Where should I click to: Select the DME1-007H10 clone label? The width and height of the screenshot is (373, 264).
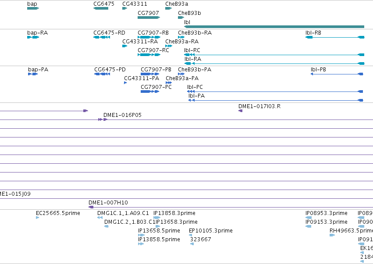point(108,203)
